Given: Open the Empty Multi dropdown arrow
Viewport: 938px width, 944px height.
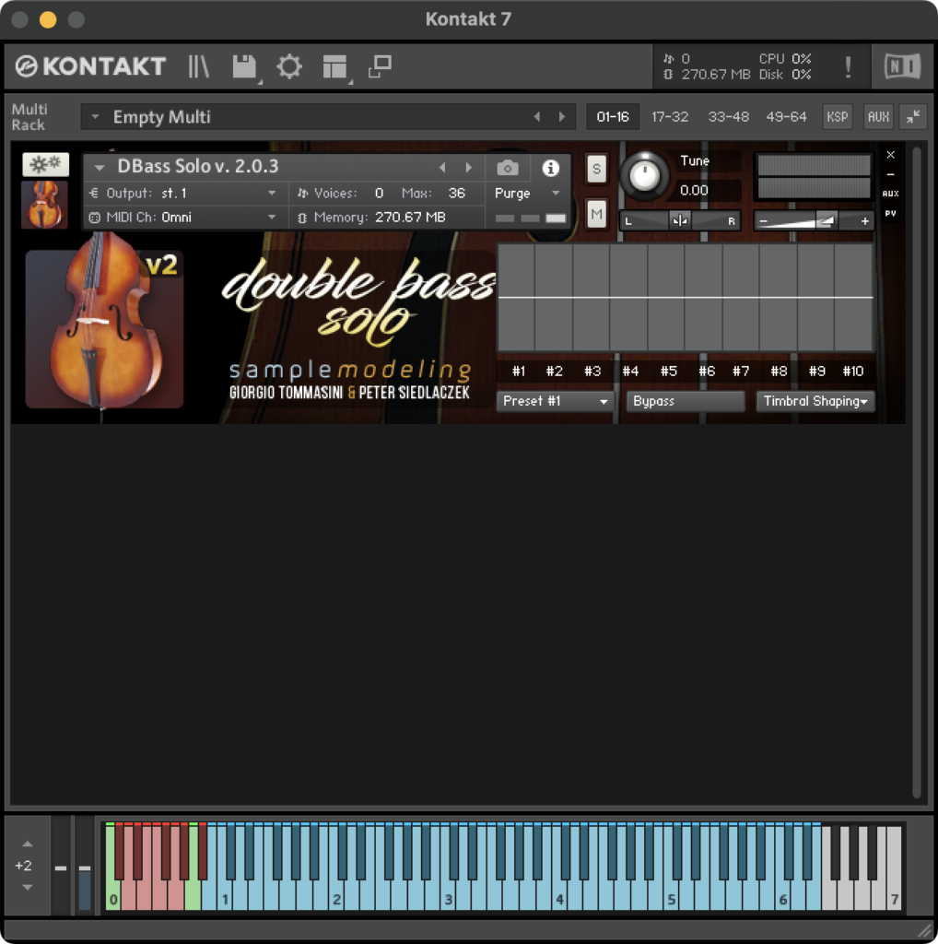Looking at the screenshot, I should 95,117.
